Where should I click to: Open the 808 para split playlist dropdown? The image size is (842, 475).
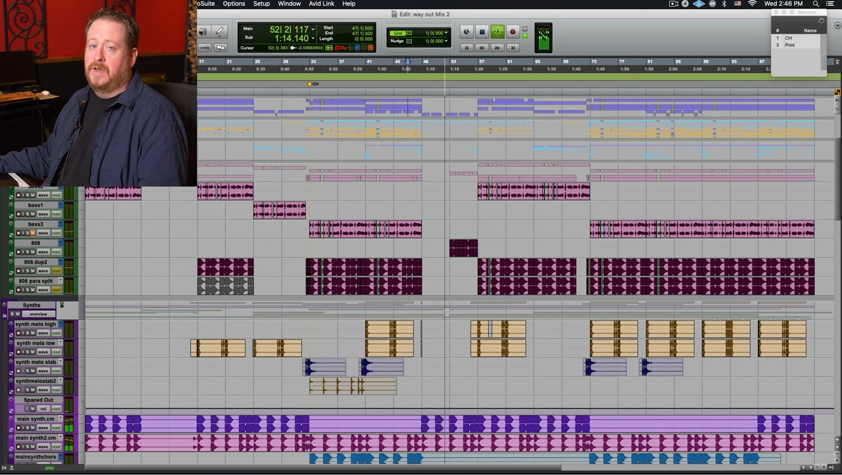[x=61, y=281]
